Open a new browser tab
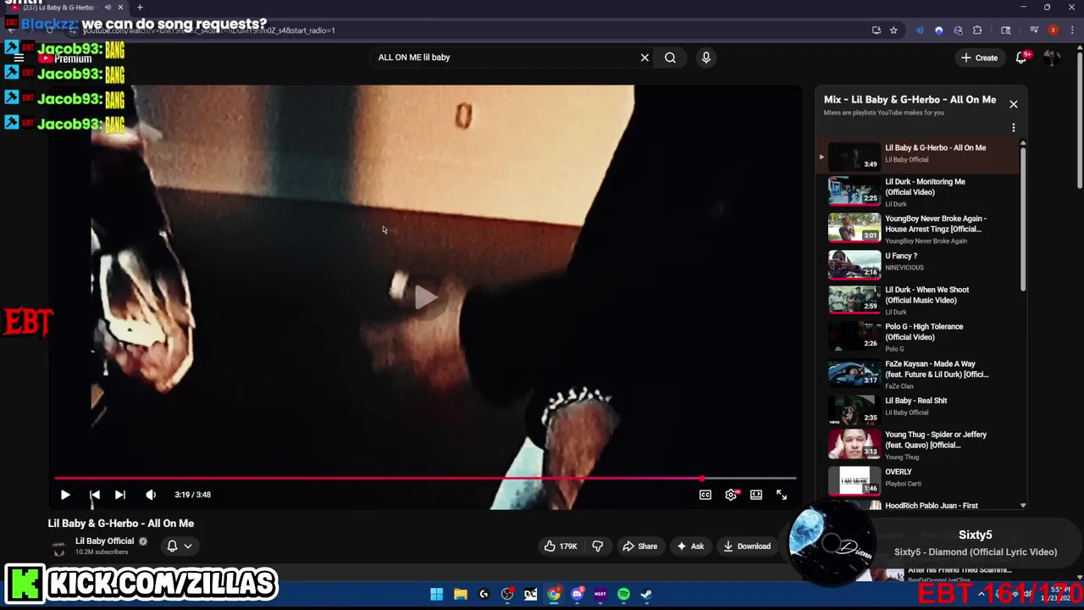The height and width of the screenshot is (610, 1084). (x=140, y=8)
